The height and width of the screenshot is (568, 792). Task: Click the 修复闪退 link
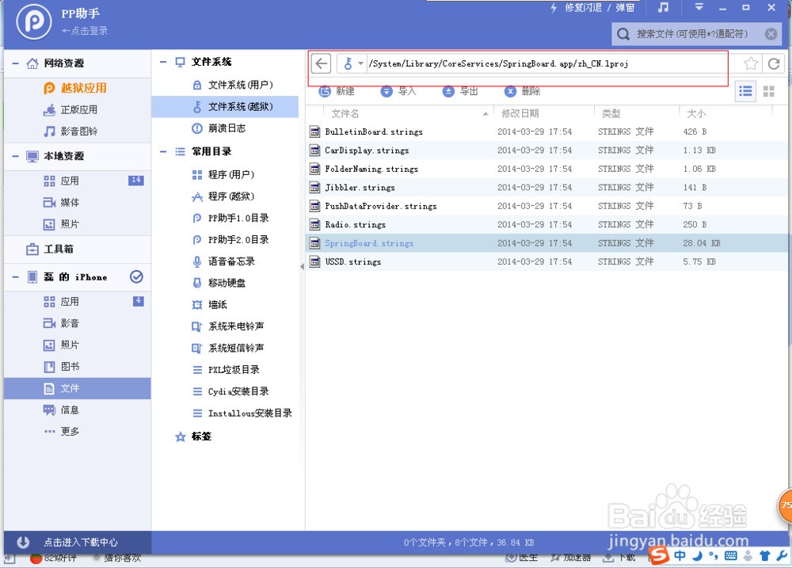point(583,8)
